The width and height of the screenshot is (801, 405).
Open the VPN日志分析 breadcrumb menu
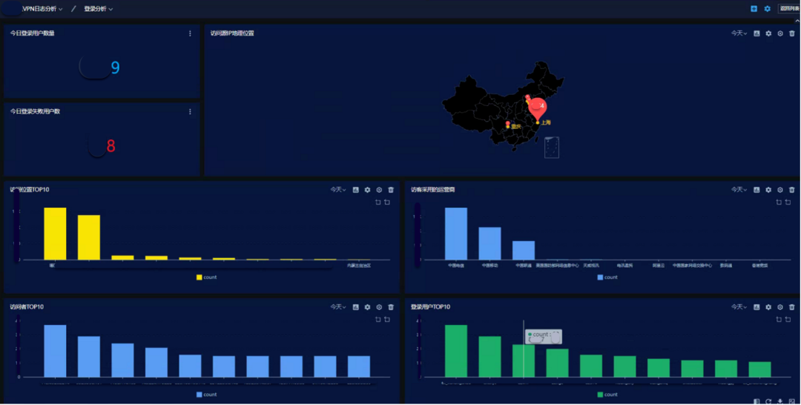coord(42,9)
